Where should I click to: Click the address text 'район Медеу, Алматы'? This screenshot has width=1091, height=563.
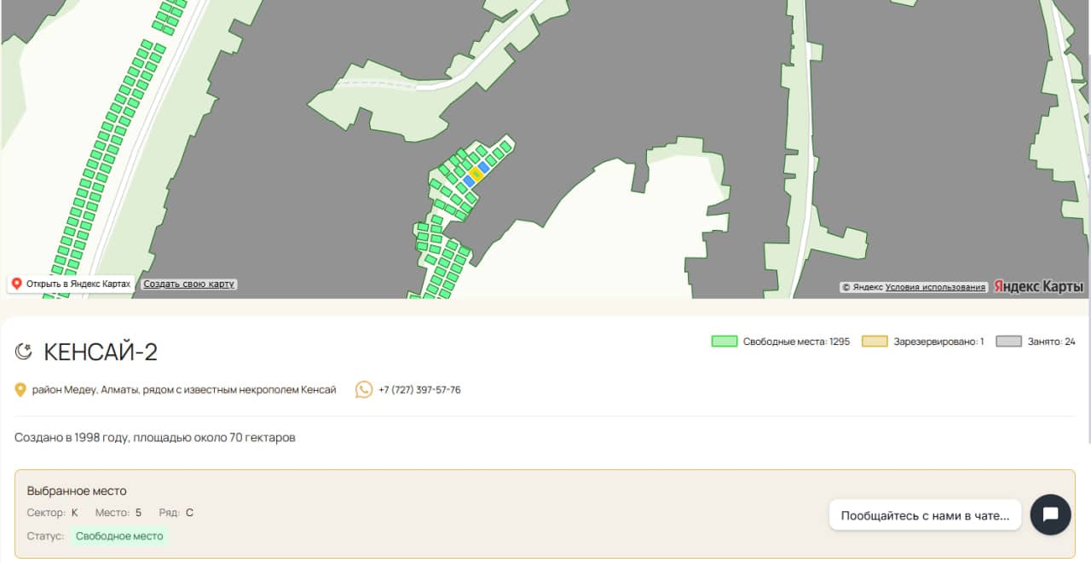(183, 390)
